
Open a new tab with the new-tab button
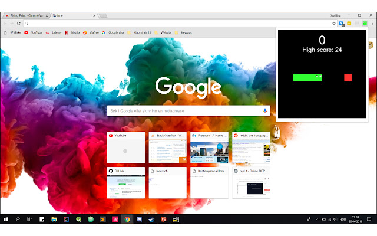point(103,16)
